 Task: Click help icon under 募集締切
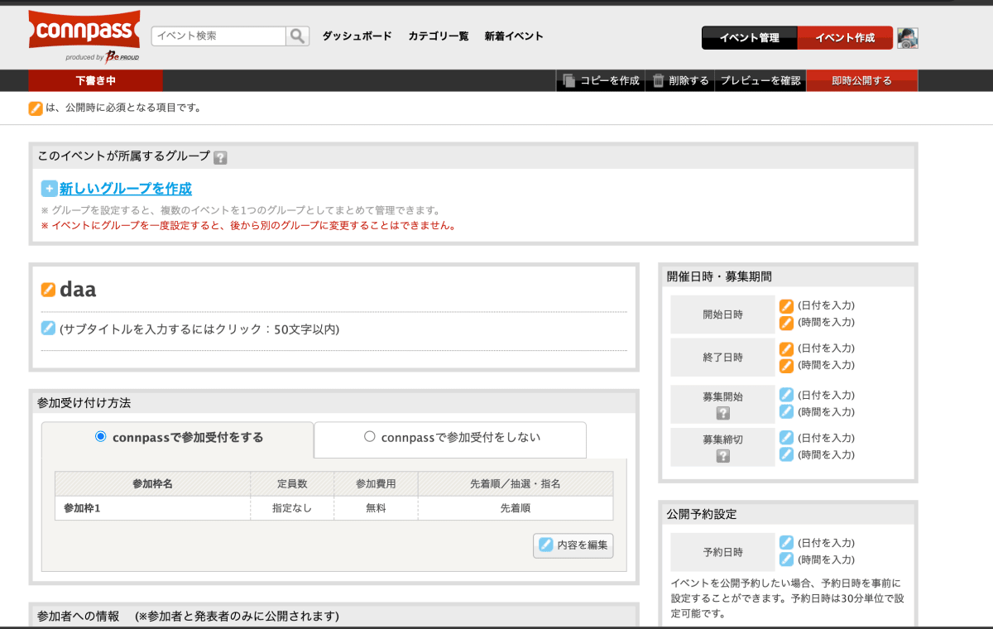tap(723, 456)
